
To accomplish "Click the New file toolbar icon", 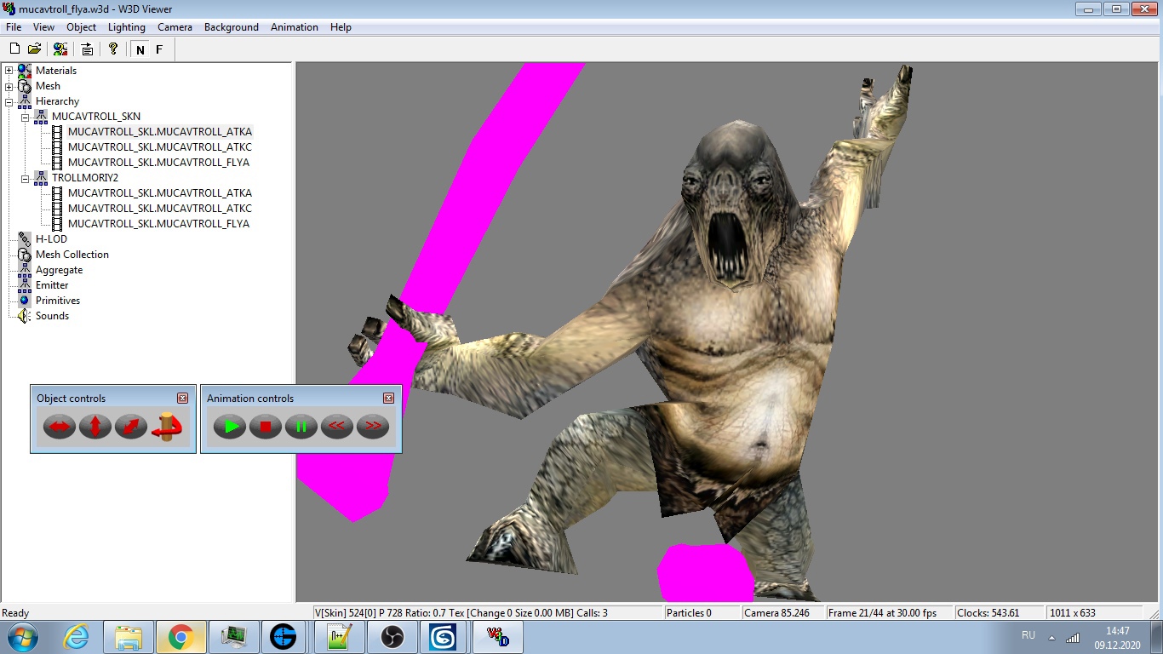I will (x=14, y=49).
